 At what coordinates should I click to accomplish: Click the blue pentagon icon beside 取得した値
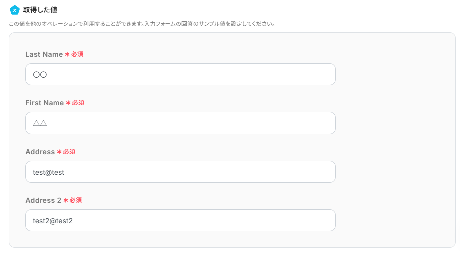point(15,10)
